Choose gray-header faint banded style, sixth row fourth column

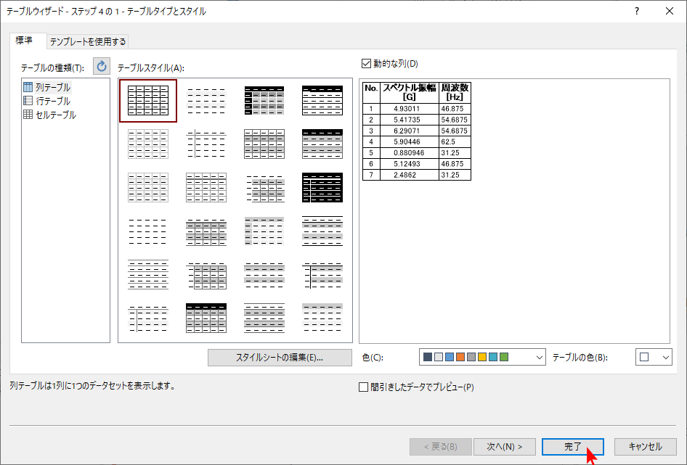click(322, 318)
